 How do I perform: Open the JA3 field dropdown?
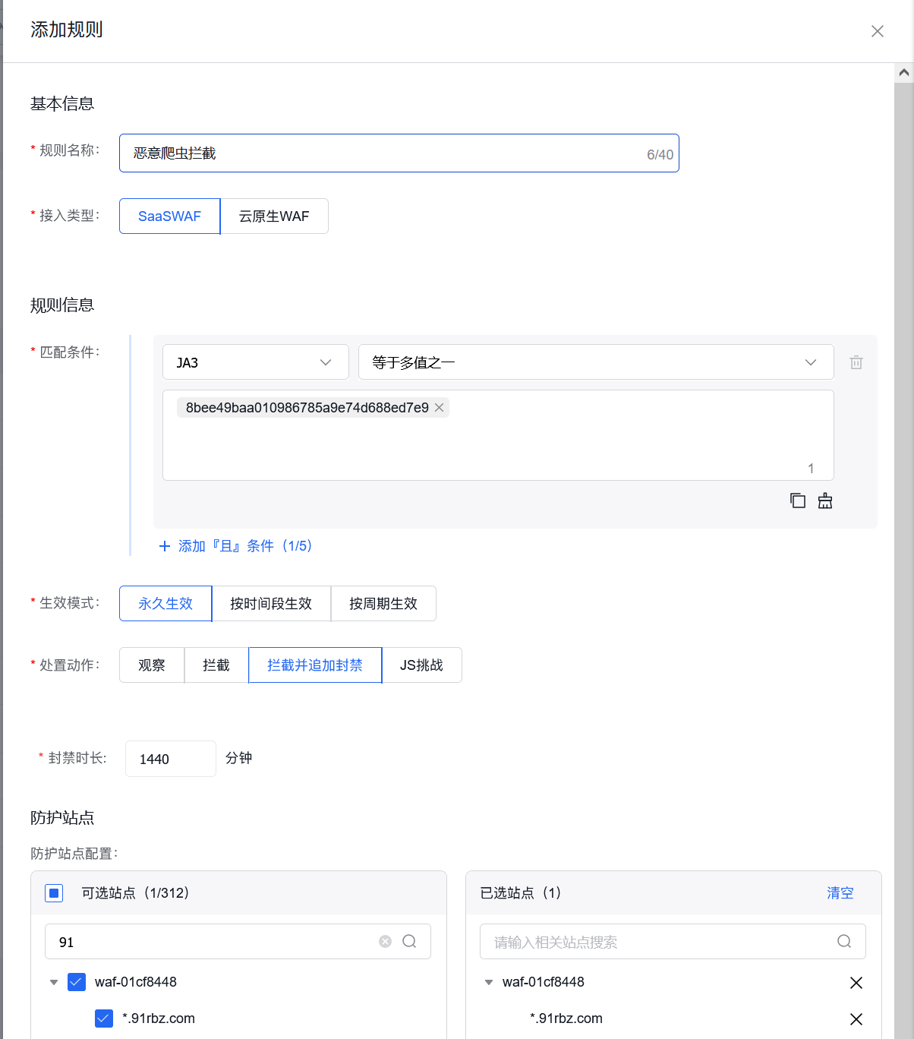pyautogui.click(x=255, y=362)
